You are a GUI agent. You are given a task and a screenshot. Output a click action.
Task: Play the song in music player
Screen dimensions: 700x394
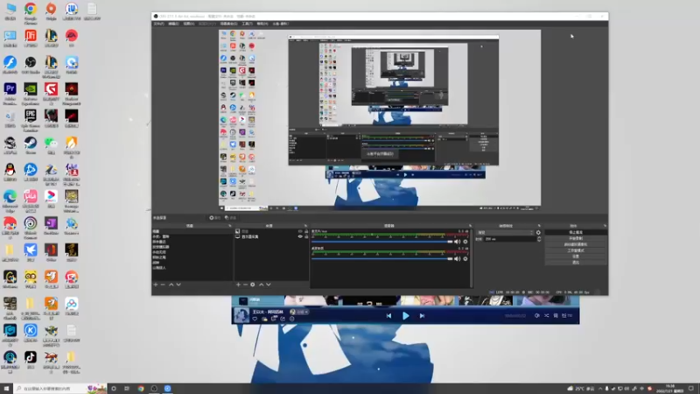[x=405, y=316]
